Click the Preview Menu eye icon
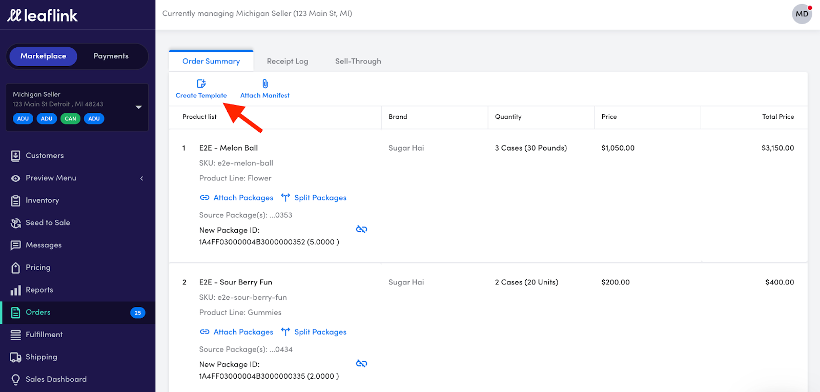This screenshot has height=392, width=820. coord(16,178)
